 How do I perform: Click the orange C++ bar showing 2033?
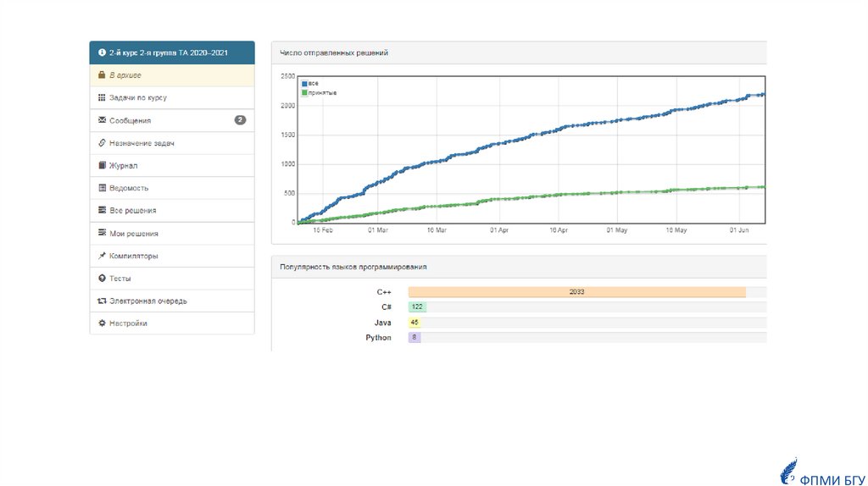click(x=576, y=291)
